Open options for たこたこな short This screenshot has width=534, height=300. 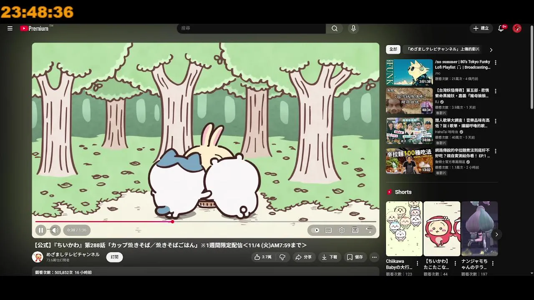pyautogui.click(x=455, y=264)
